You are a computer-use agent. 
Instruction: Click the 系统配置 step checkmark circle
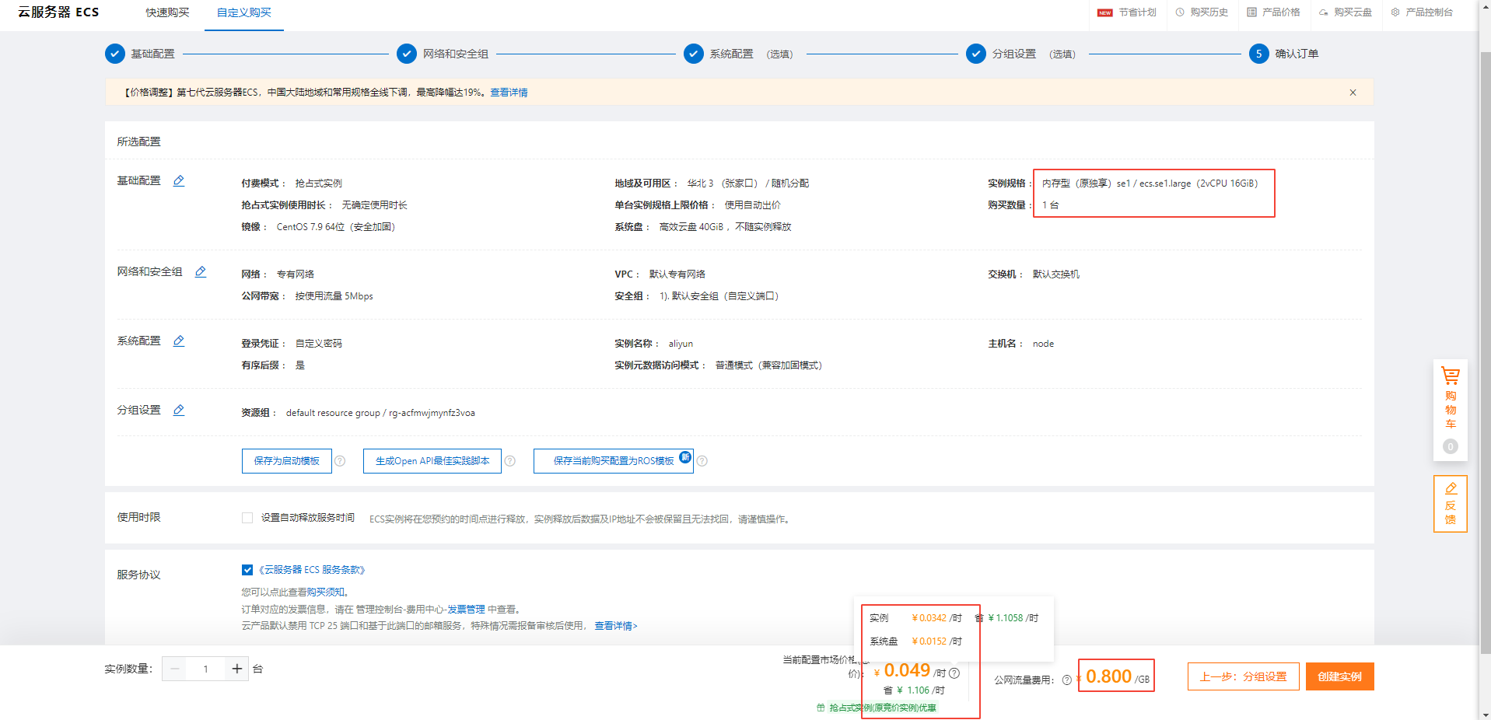coord(694,54)
